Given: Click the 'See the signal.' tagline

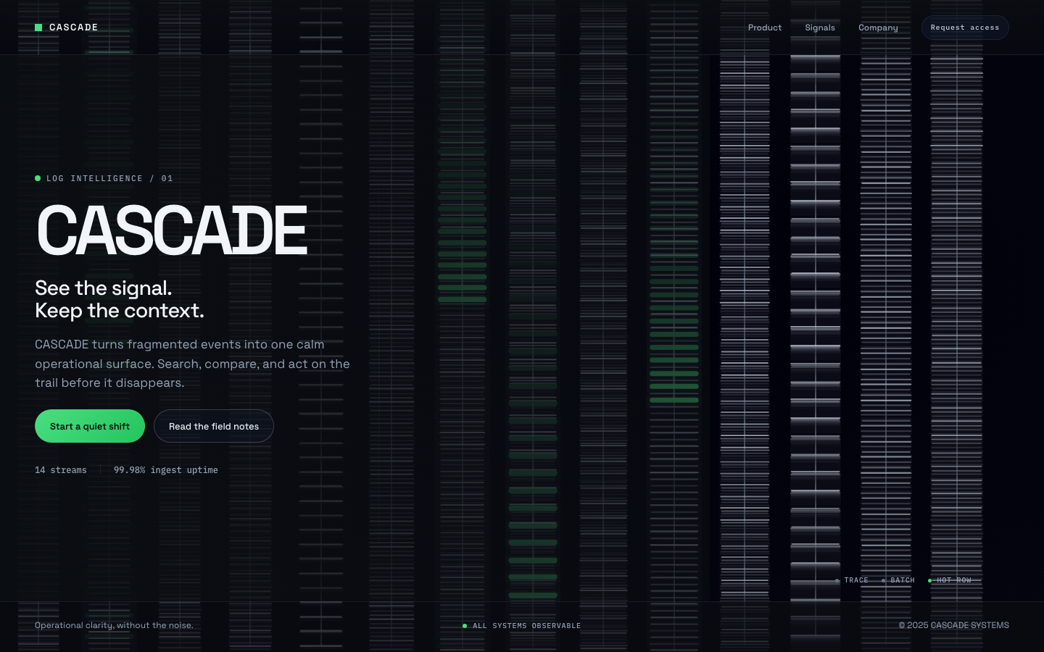Looking at the screenshot, I should [104, 288].
